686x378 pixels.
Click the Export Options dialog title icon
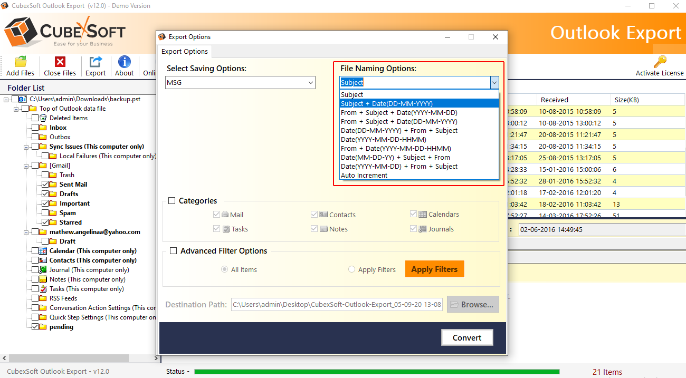click(163, 37)
